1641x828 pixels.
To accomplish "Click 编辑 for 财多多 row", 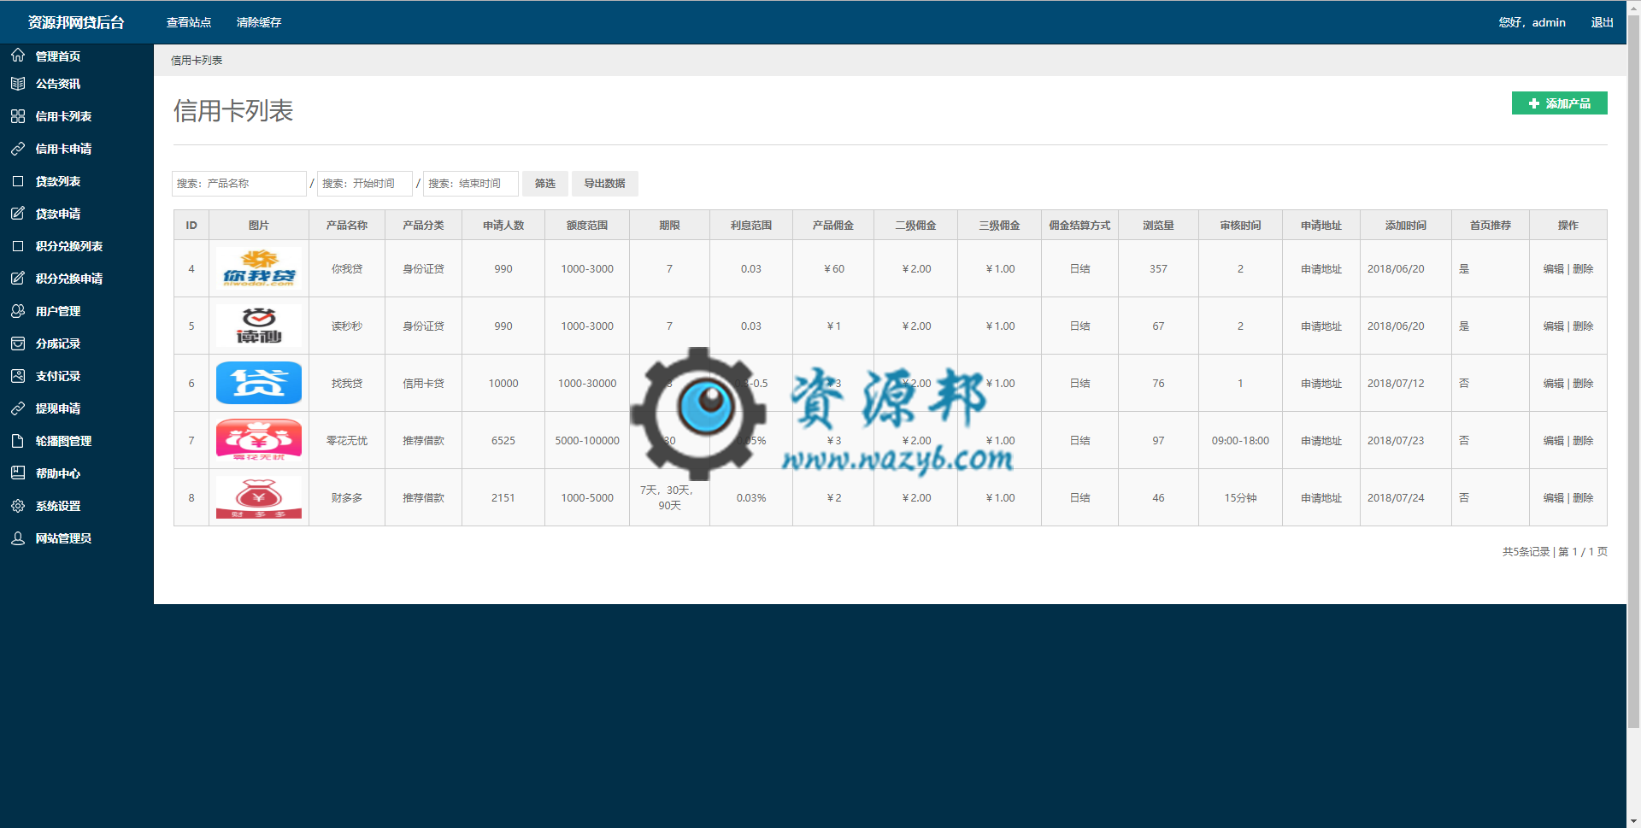I will [x=1553, y=497].
